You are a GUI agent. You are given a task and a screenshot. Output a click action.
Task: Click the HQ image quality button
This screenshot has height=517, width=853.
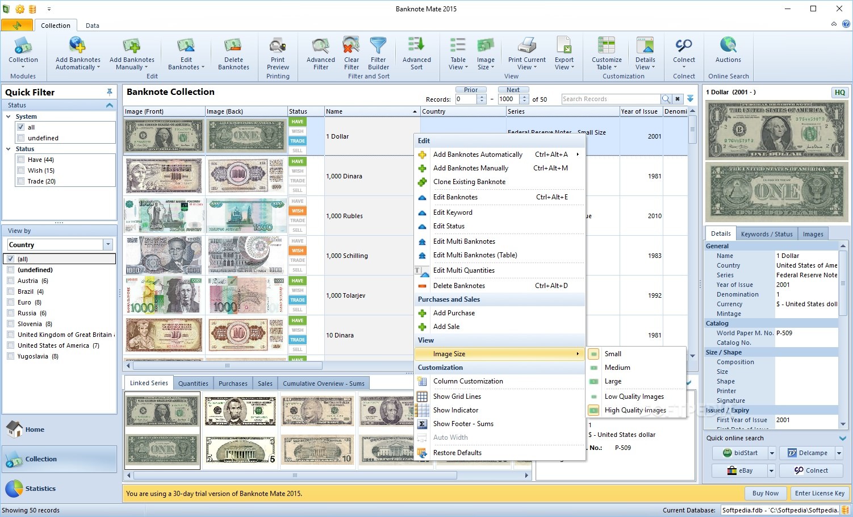[x=839, y=92]
